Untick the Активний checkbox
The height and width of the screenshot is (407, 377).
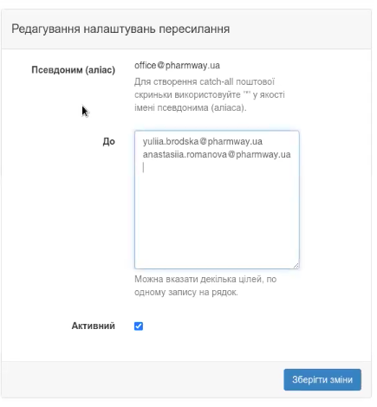[139, 326]
